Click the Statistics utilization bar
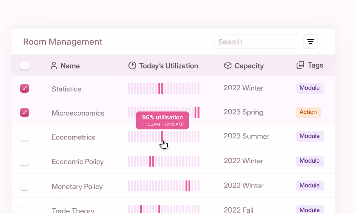The width and height of the screenshot is (357, 214). [x=163, y=88]
